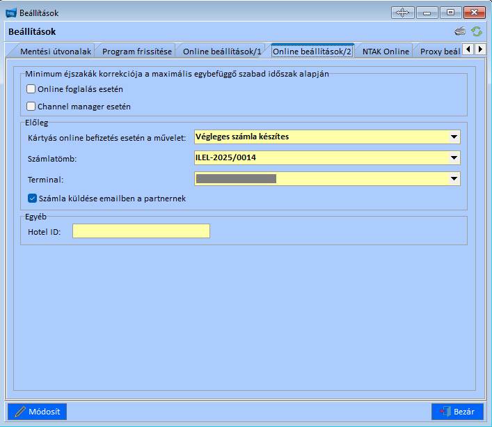Viewport: 492px width, 427px height.
Task: Click the Bezár button
Action: click(457, 411)
